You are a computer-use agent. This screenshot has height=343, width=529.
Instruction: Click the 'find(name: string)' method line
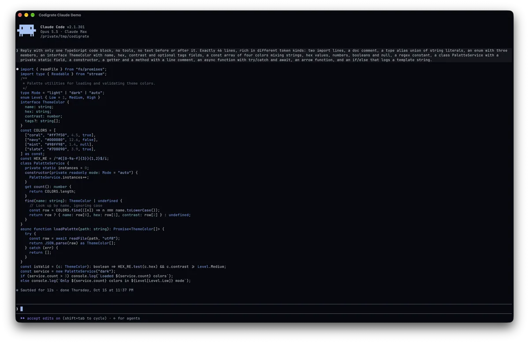click(x=74, y=201)
